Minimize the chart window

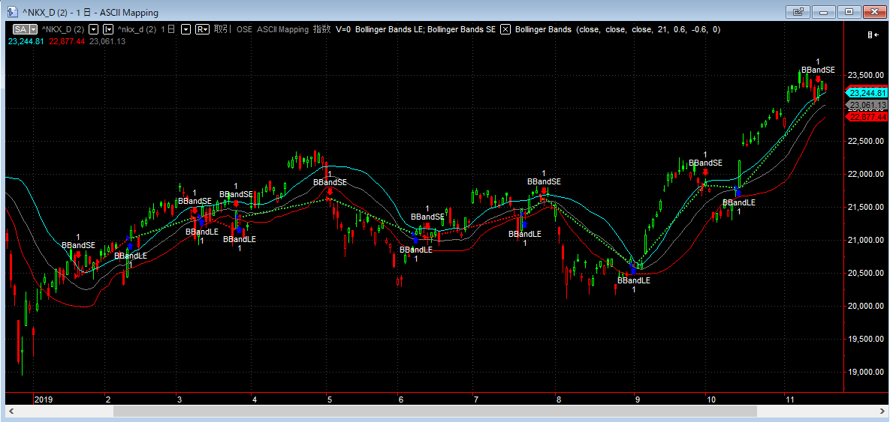click(x=824, y=11)
